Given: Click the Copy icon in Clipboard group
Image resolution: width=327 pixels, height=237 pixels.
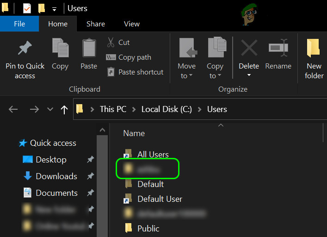Looking at the screenshot, I should 60,49.
